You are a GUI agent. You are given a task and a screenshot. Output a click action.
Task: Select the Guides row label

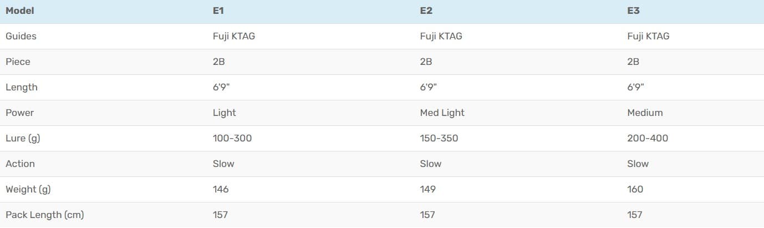[x=21, y=36]
